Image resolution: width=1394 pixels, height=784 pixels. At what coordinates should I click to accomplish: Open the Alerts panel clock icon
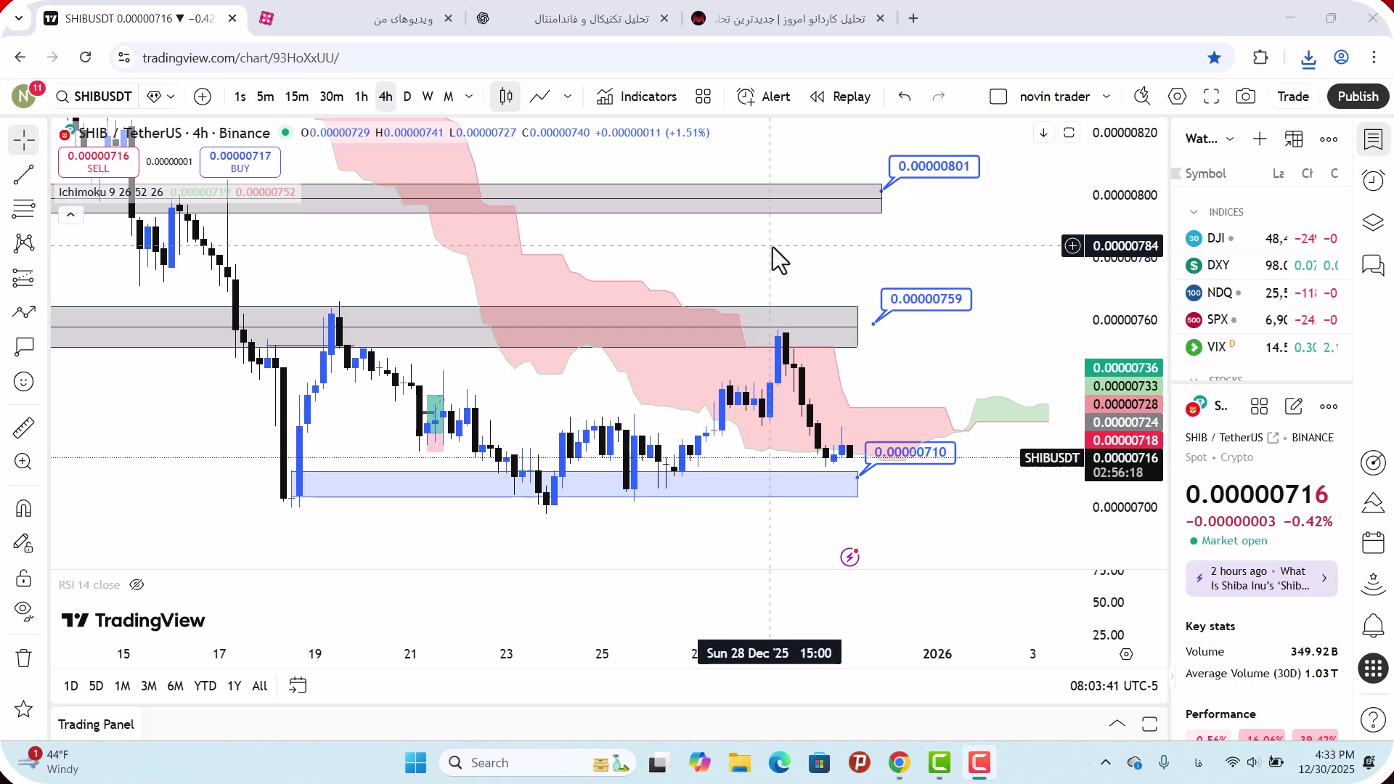point(1373,180)
